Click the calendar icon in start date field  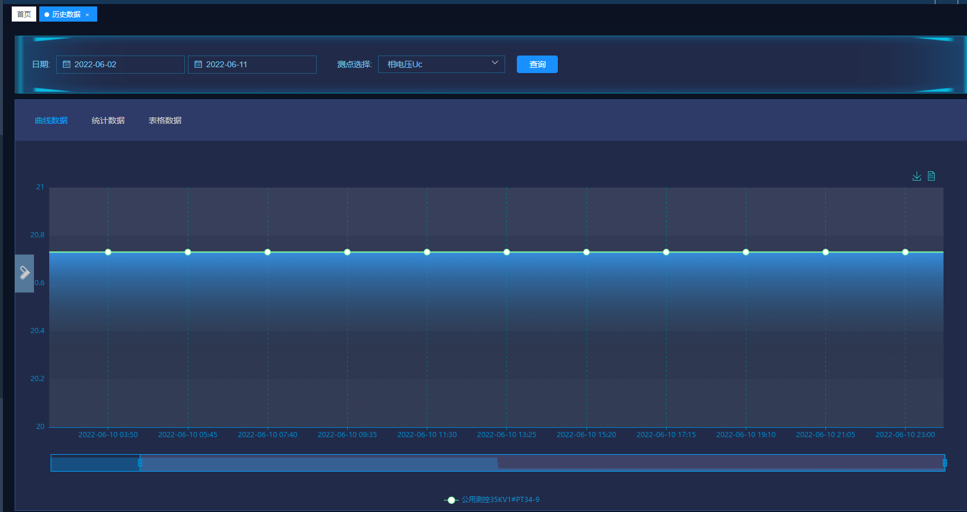[x=67, y=64]
